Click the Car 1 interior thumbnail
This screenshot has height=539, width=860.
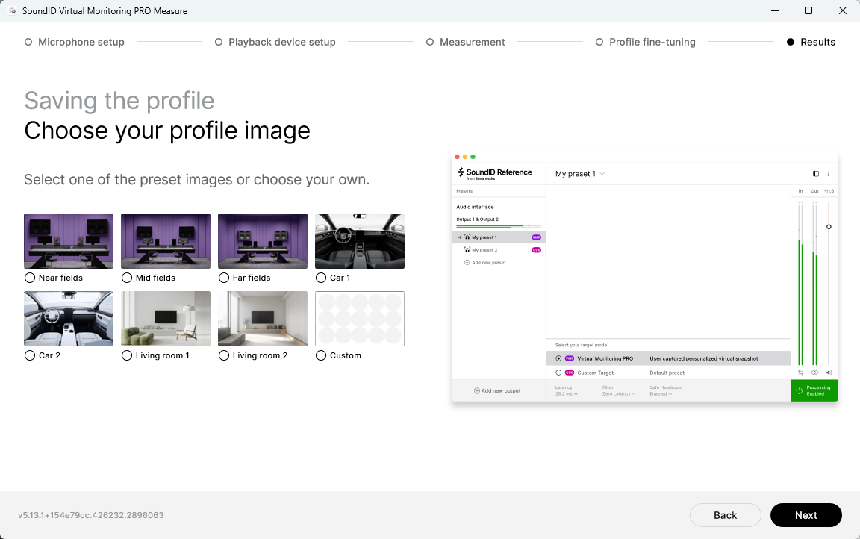coord(360,240)
